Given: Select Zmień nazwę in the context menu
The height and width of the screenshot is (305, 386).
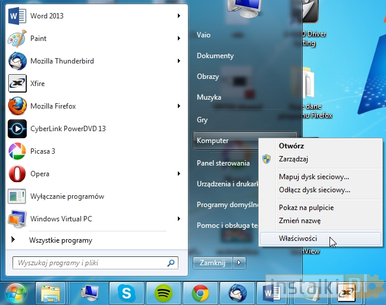Looking at the screenshot, I should (x=321, y=221).
